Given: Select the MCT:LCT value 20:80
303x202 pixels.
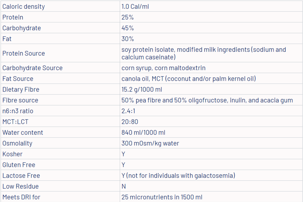Looking at the screenshot, I should point(130,122).
